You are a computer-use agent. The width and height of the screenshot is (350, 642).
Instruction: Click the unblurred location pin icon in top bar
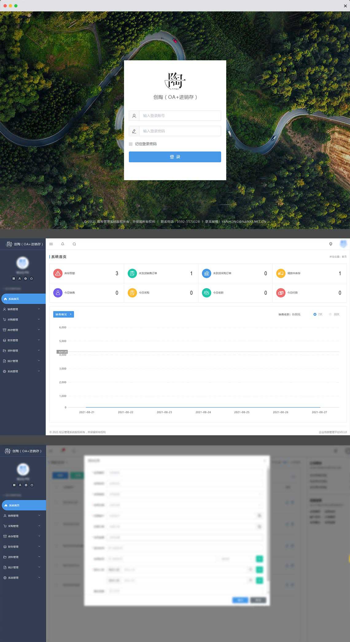click(331, 244)
